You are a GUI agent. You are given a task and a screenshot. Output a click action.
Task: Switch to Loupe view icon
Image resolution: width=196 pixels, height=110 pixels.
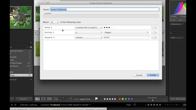pyautogui.click(x=43, y=99)
